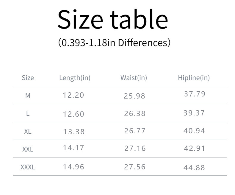Select the 37.79 hipline value
235x195 pixels.
point(195,94)
